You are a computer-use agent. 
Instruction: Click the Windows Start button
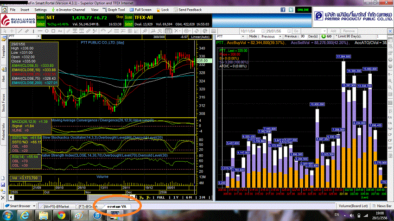[x=7, y=215]
